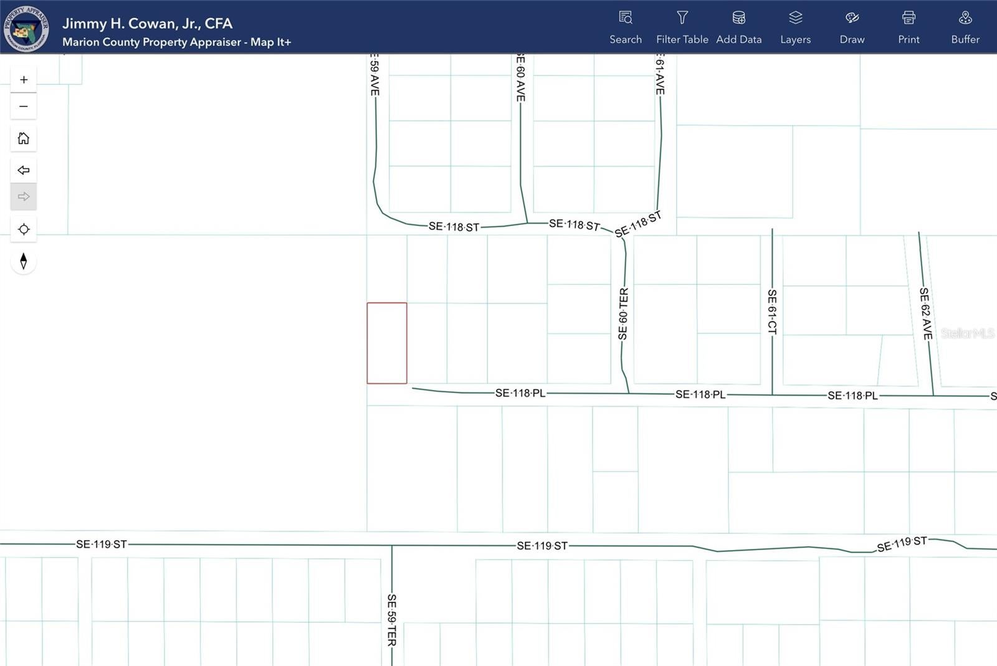This screenshot has height=666, width=997.
Task: Click the Jimmy H. Cowan, Jr., CFA heading
Action: tap(147, 23)
